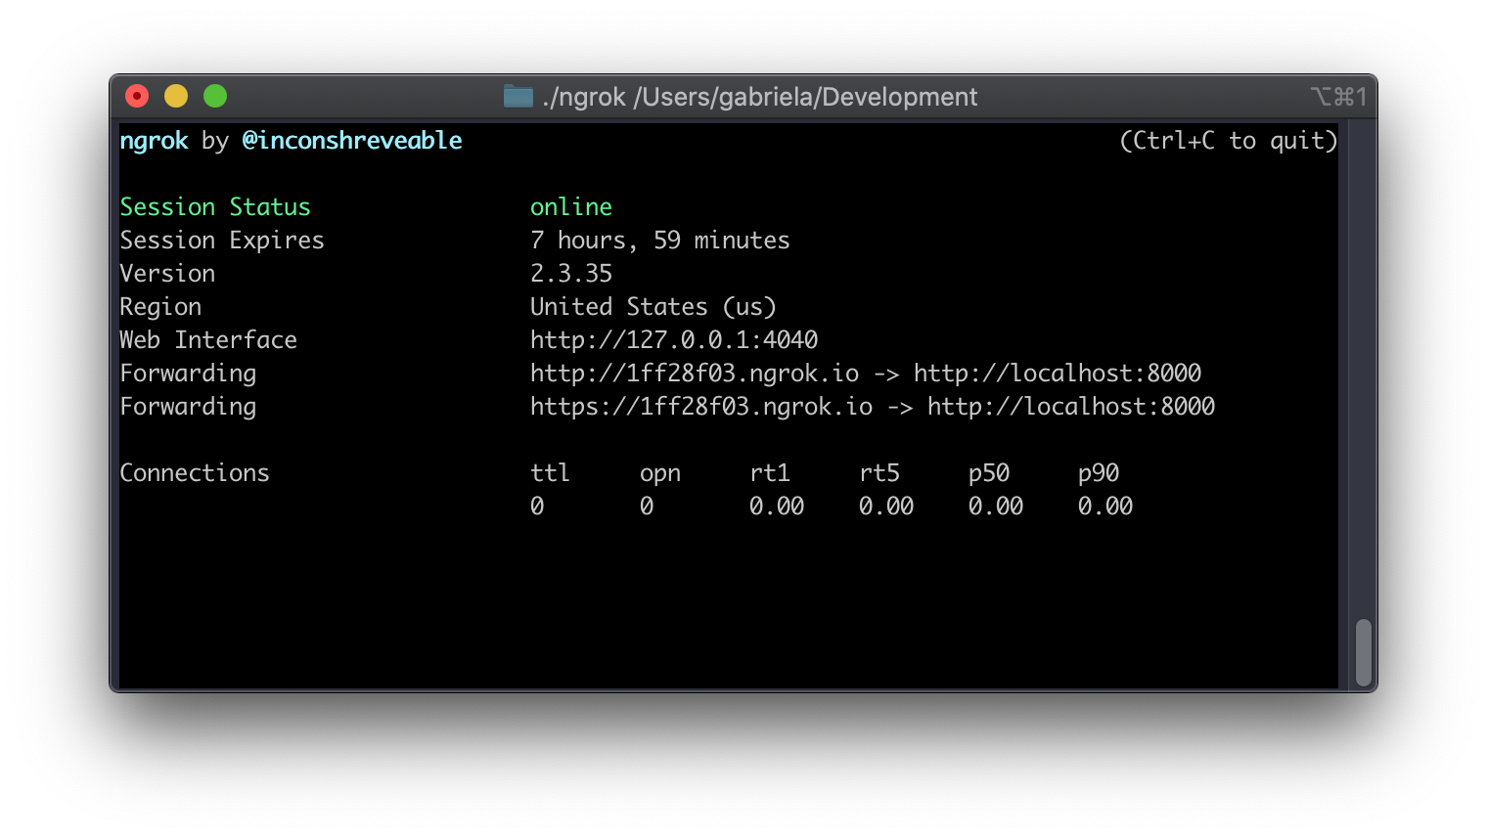Click the https://1ff28f03.ngrok.io forwarding URL
This screenshot has width=1487, height=837.
(701, 407)
